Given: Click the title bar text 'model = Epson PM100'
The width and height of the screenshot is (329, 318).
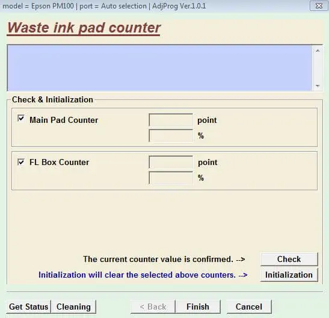Looking at the screenshot, I should click(38, 6).
